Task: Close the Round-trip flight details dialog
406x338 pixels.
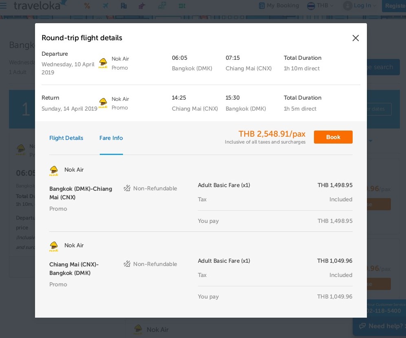Action: (x=356, y=38)
